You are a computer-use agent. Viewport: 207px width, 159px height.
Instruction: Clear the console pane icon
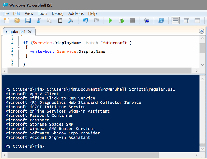tap(71, 20)
